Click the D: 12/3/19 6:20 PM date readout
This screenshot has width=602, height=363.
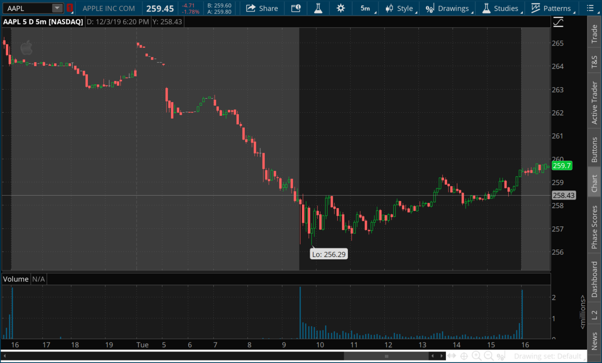[117, 22]
